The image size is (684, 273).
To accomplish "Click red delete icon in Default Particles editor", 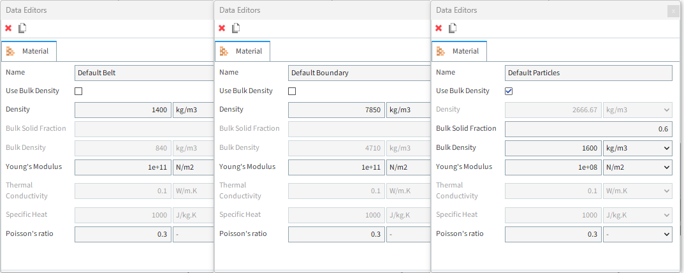I will [x=439, y=28].
